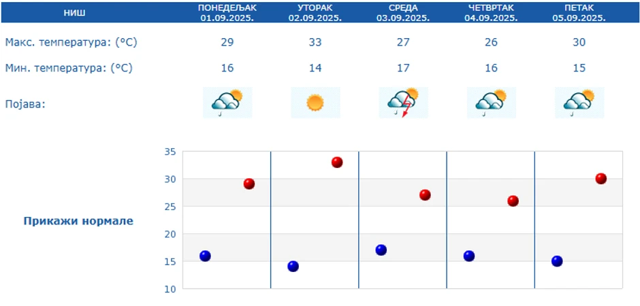Click Tuesday's blue 14-degree chart point
This screenshot has width=640, height=306.
[x=293, y=266]
